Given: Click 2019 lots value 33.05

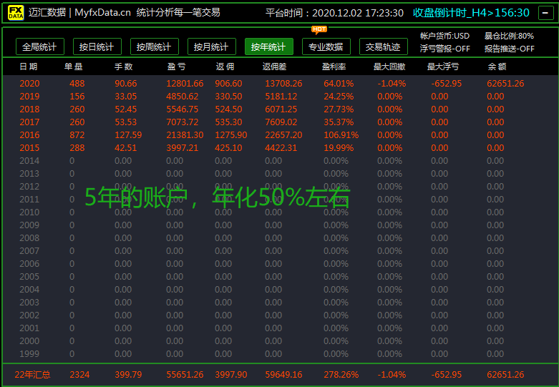Looking at the screenshot, I should [x=125, y=97].
